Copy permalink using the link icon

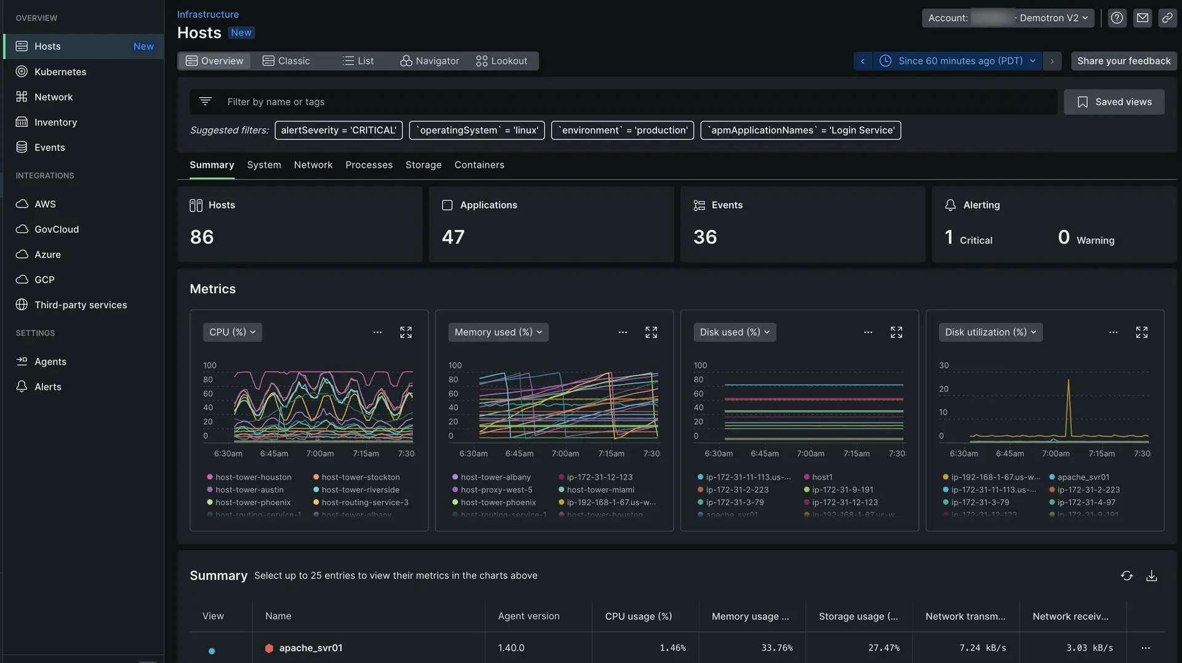[x=1167, y=18]
